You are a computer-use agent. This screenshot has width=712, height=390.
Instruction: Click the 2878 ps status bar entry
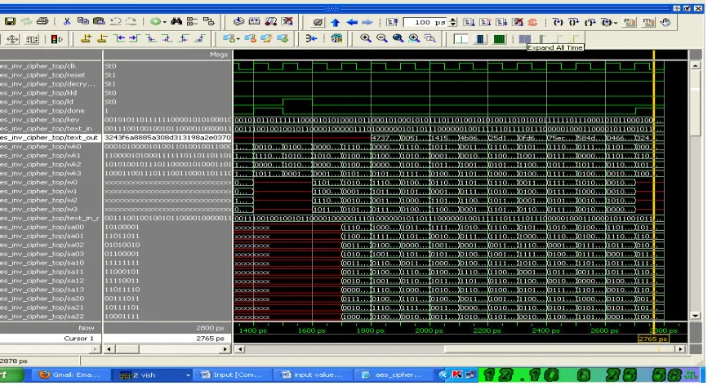[x=14, y=361]
